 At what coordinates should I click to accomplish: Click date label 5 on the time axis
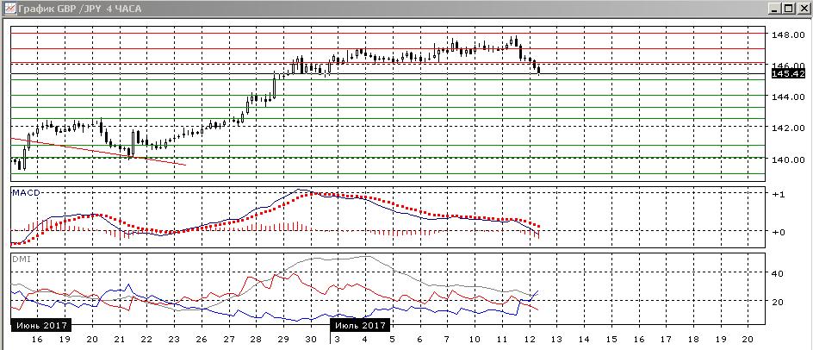[x=393, y=339]
